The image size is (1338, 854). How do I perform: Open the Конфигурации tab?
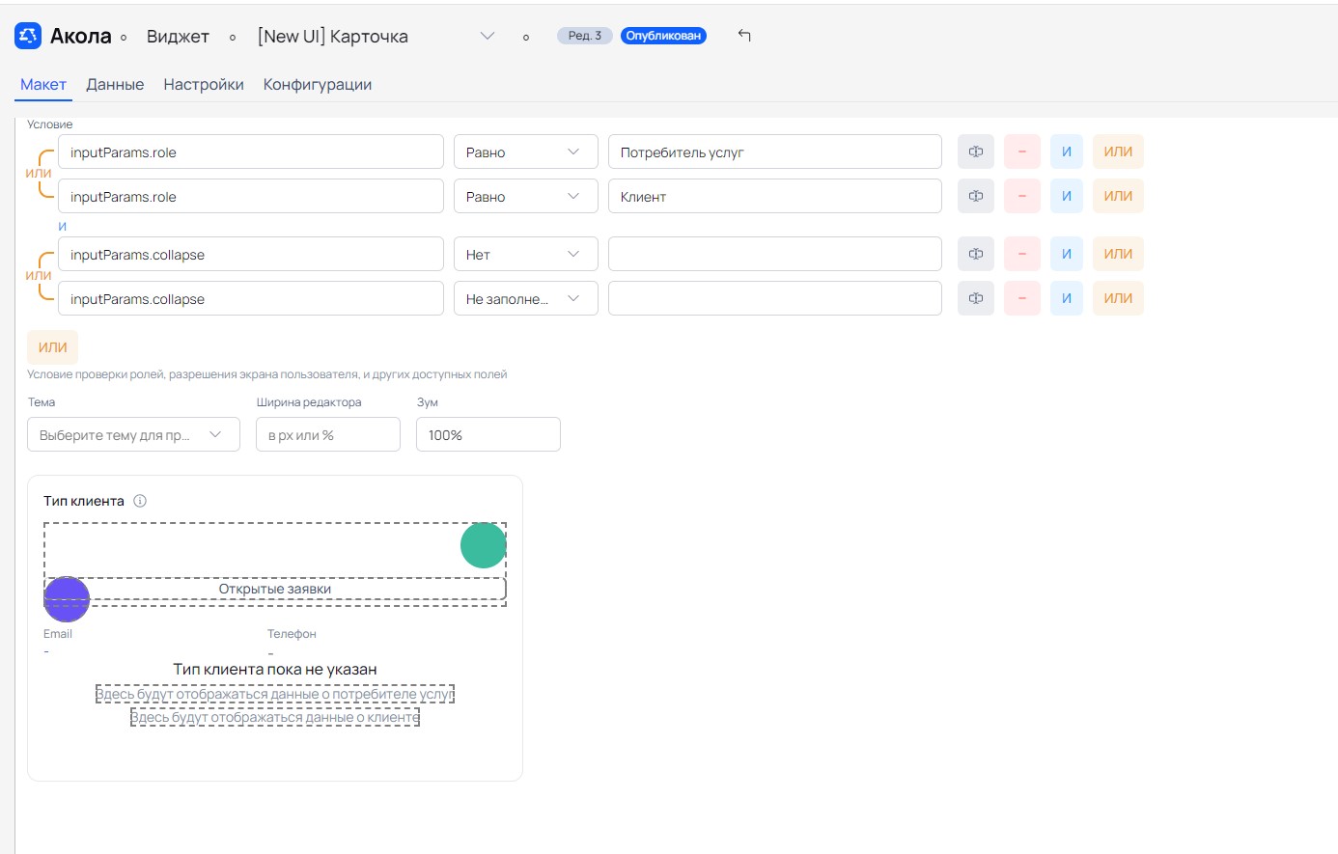click(318, 85)
